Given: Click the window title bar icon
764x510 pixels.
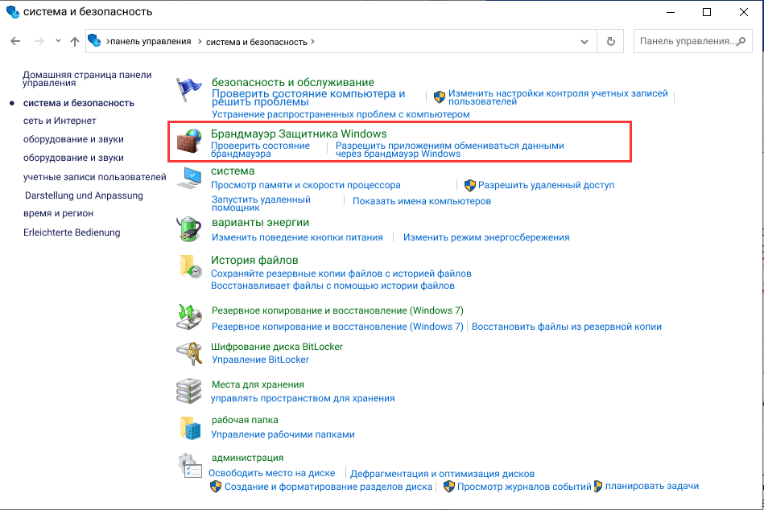Looking at the screenshot, I should click(x=13, y=11).
